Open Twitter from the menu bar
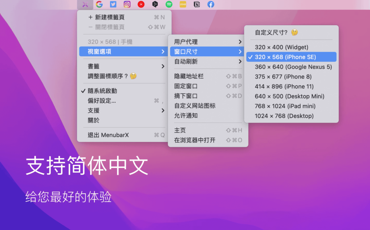The image size is (370, 230). click(113, 4)
